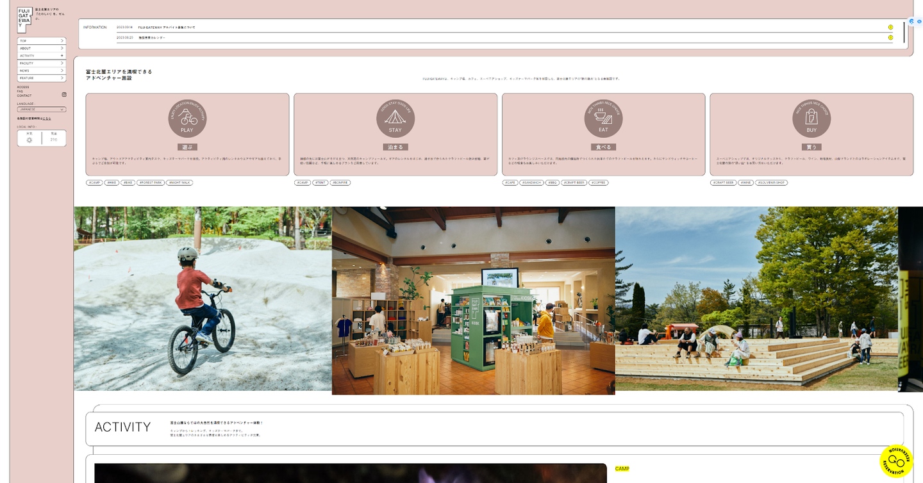
Task: Click the #HIKE tag
Action: [x=112, y=183]
